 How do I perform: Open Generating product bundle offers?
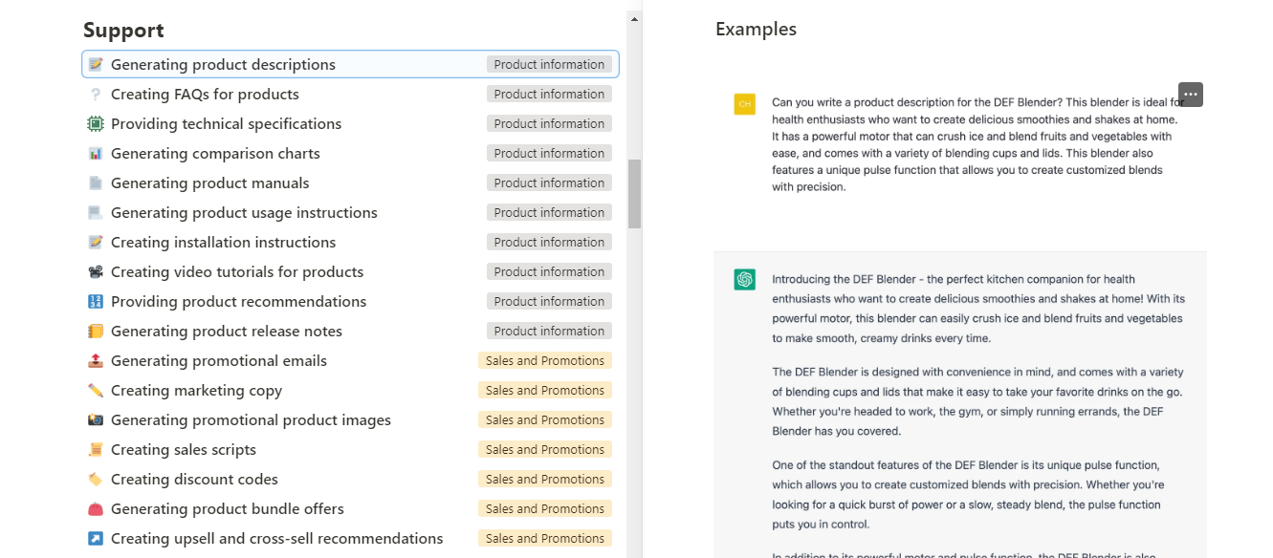(x=227, y=509)
